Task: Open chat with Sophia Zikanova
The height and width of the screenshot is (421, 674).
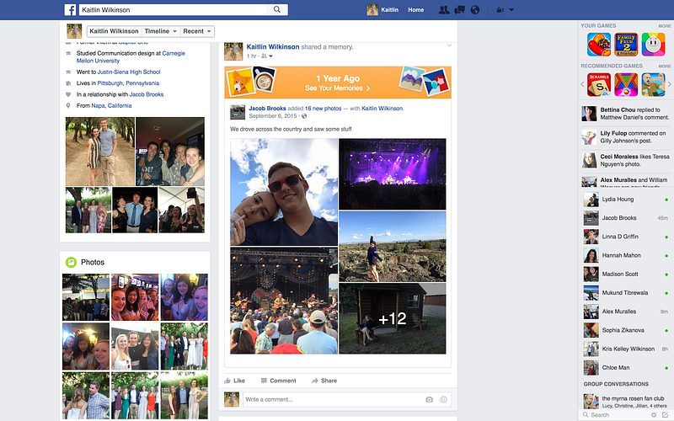Action: click(x=626, y=330)
